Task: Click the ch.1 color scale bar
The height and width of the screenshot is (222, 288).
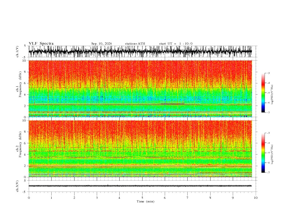Action: click(x=263, y=93)
